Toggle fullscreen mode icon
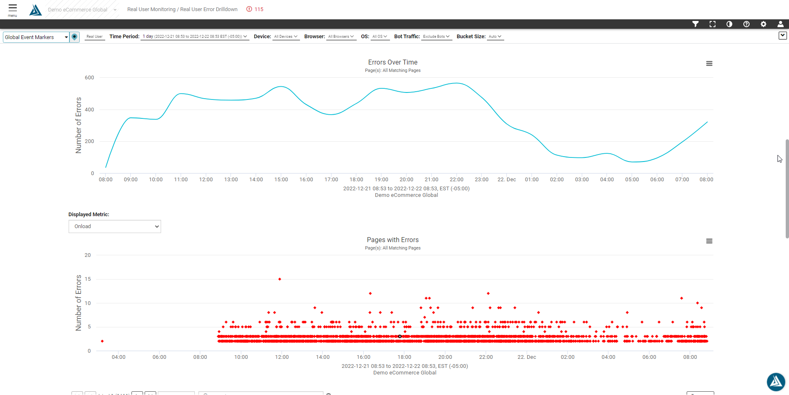 click(713, 24)
